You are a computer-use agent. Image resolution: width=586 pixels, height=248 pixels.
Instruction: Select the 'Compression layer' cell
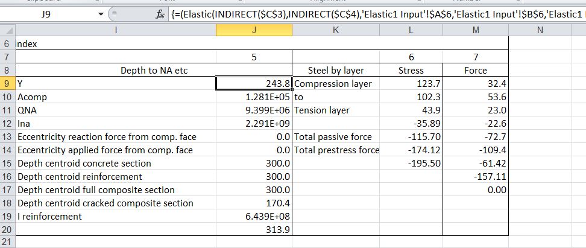point(336,83)
